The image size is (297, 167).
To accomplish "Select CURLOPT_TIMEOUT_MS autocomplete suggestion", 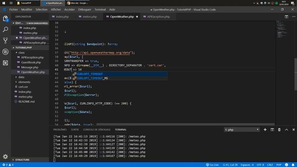I will tap(119, 78).
